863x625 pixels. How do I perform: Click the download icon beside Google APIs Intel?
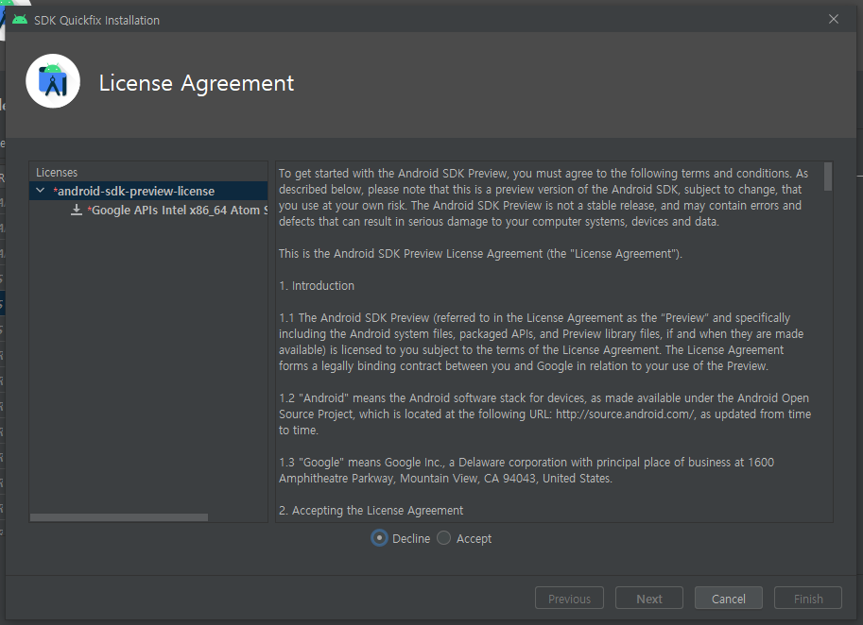77,210
